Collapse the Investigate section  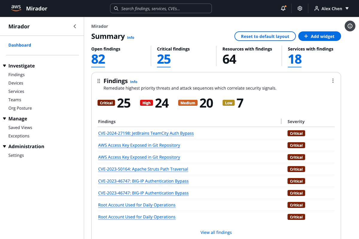(x=4, y=66)
